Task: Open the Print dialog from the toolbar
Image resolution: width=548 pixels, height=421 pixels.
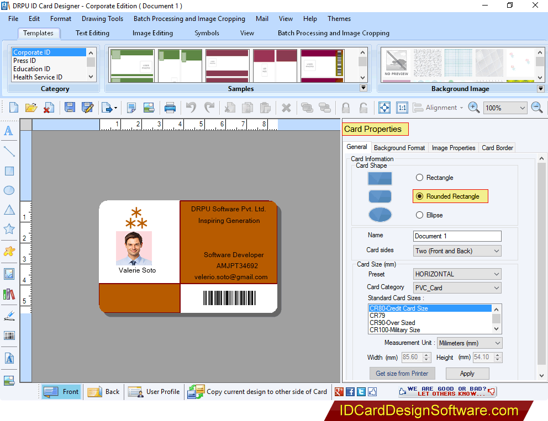Action: coord(170,107)
